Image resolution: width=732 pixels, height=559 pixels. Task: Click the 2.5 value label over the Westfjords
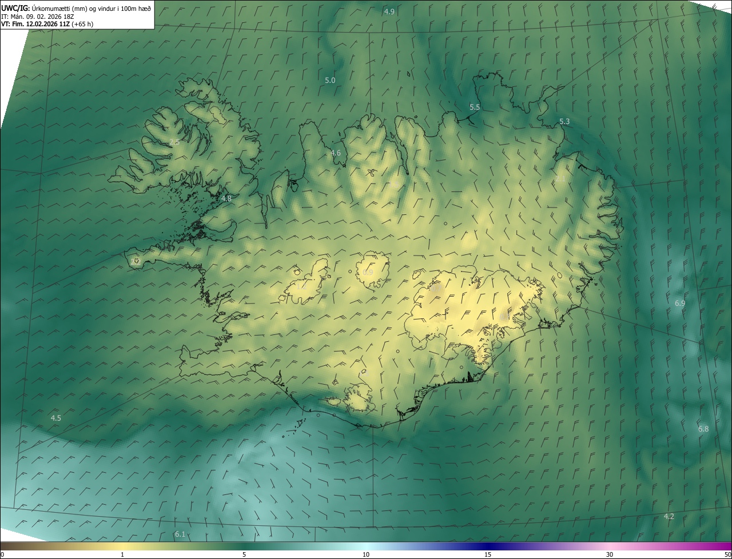coord(174,141)
